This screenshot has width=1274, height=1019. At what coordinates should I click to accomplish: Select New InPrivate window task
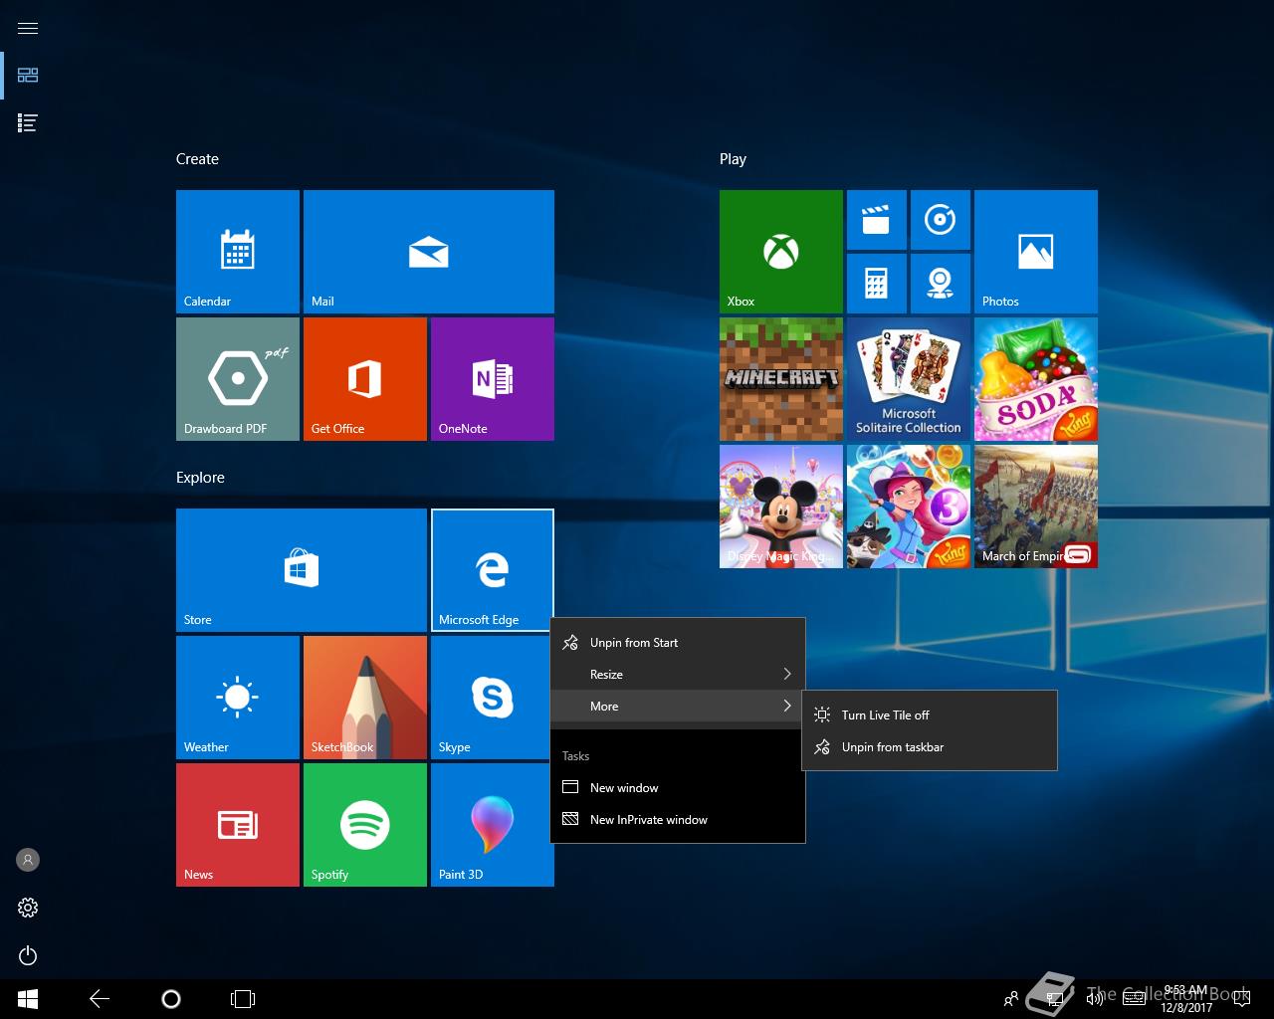pos(678,820)
